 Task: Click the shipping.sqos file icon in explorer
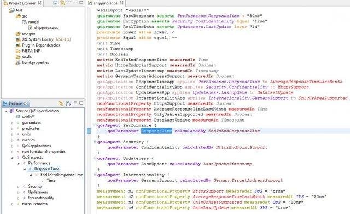point(31,28)
